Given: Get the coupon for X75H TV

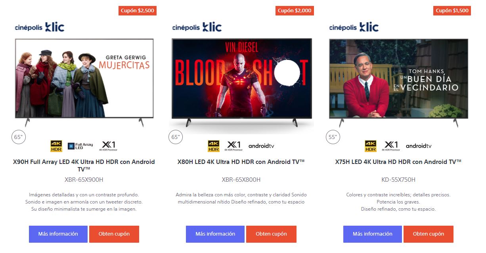Looking at the screenshot, I should 429,234.
